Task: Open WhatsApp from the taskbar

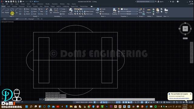Action: tap(89, 107)
